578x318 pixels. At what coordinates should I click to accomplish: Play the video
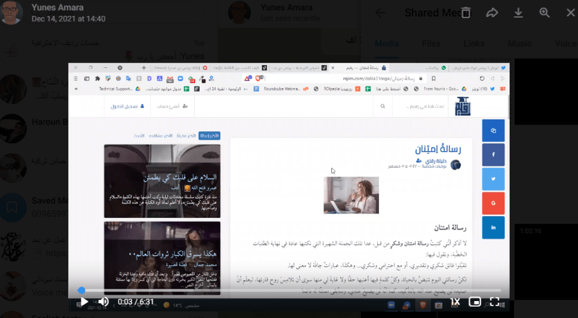84,302
